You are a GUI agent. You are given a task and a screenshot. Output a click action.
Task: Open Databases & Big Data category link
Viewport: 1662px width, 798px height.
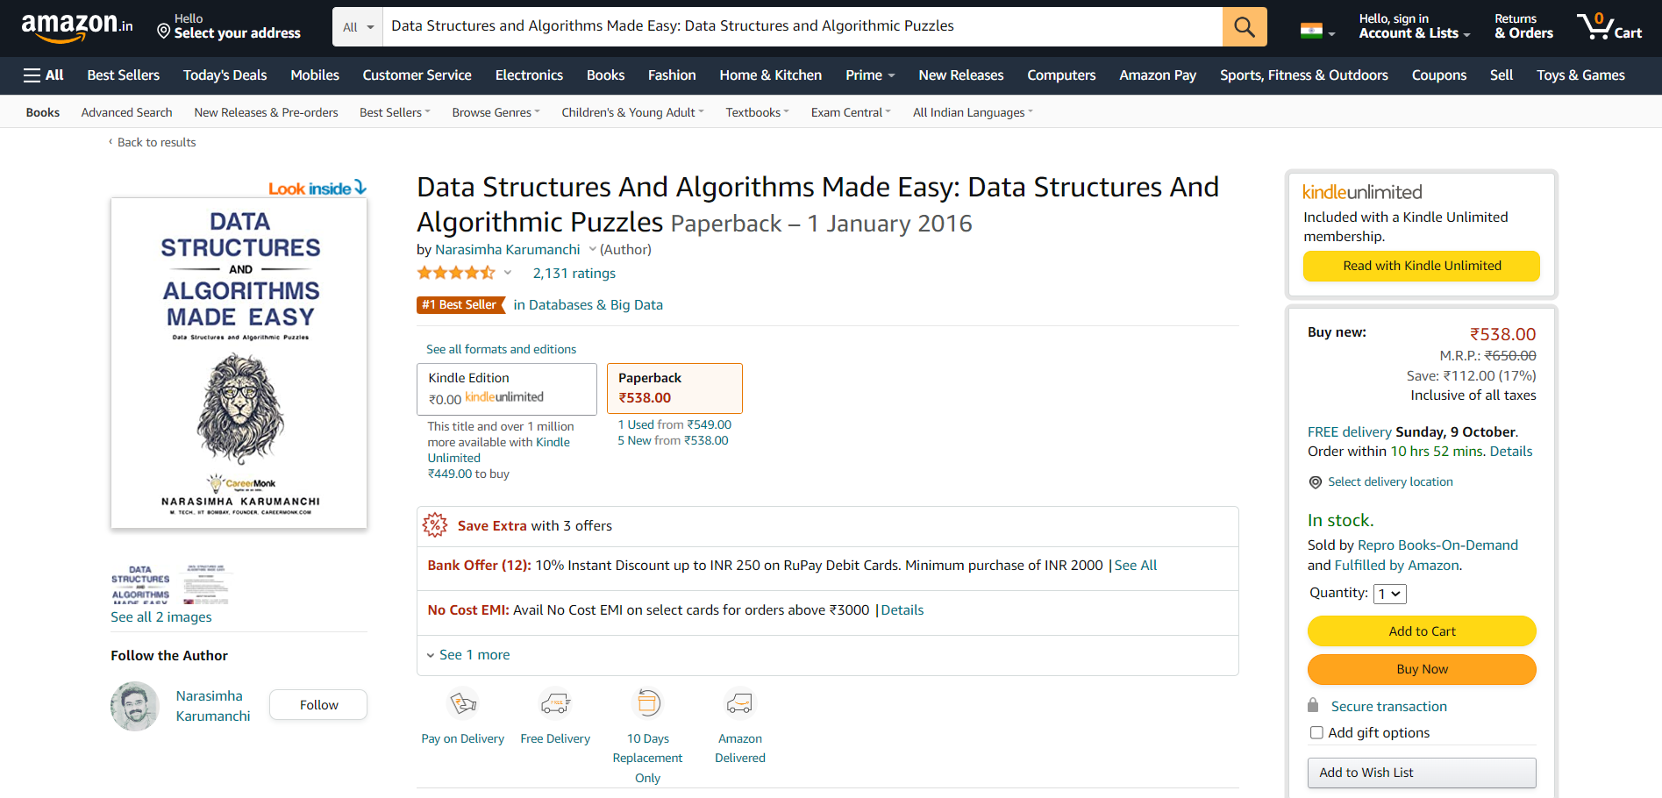point(596,304)
